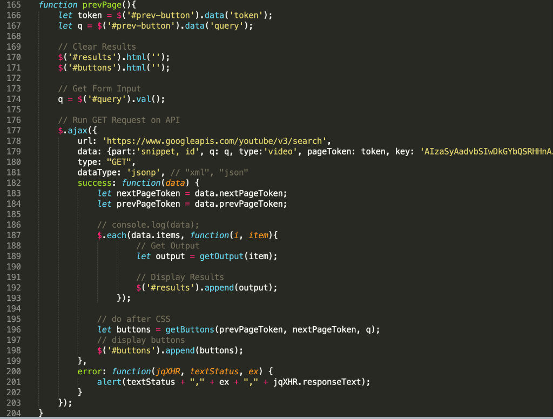Select gutter line number 172
The width and height of the screenshot is (553, 419).
(x=14, y=78)
